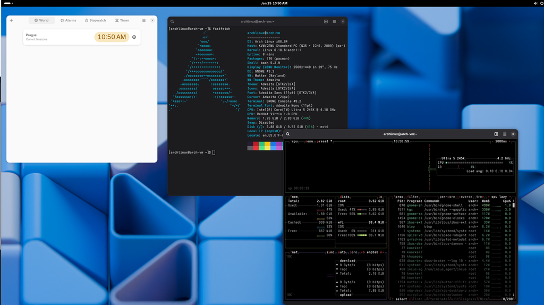The image size is (544, 305).
Task: Select the spice-vdagent process row
Action: pos(454,235)
